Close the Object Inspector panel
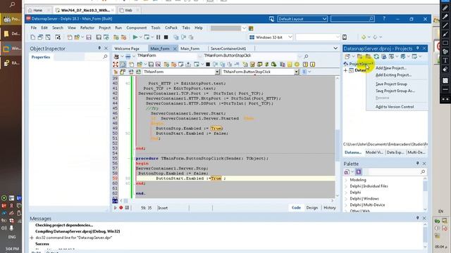Viewport: 451px width, 253px height. (106, 48)
